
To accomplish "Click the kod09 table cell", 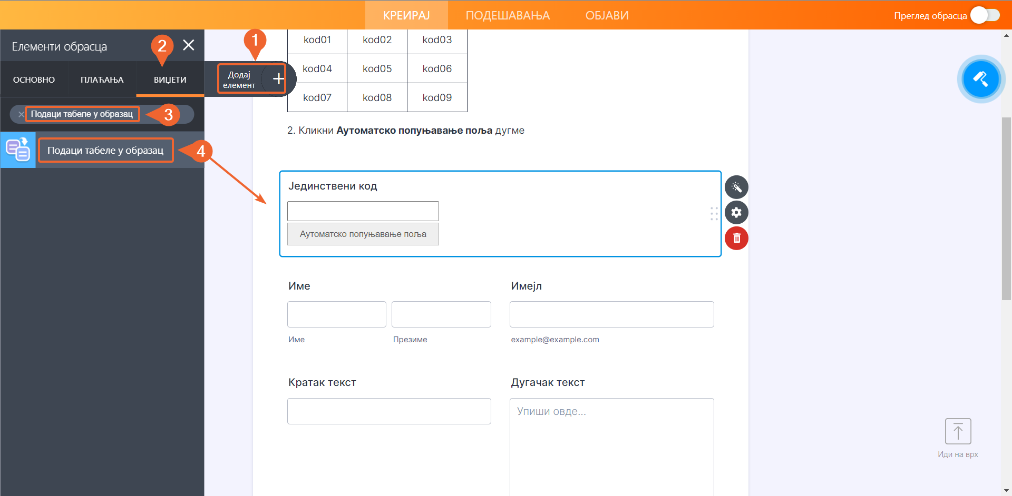I will pos(437,97).
